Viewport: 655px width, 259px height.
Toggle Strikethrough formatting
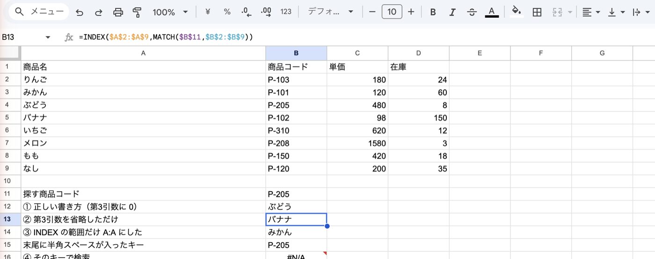pyautogui.click(x=472, y=12)
